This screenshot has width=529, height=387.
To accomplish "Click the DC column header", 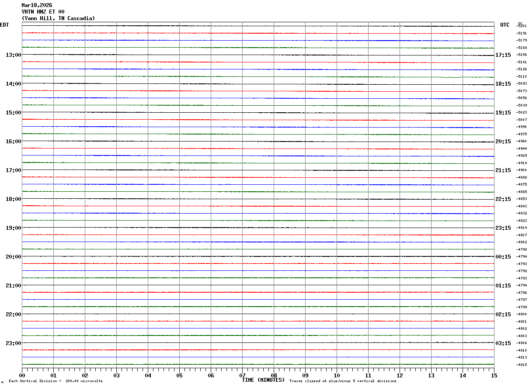I will coord(520,24).
